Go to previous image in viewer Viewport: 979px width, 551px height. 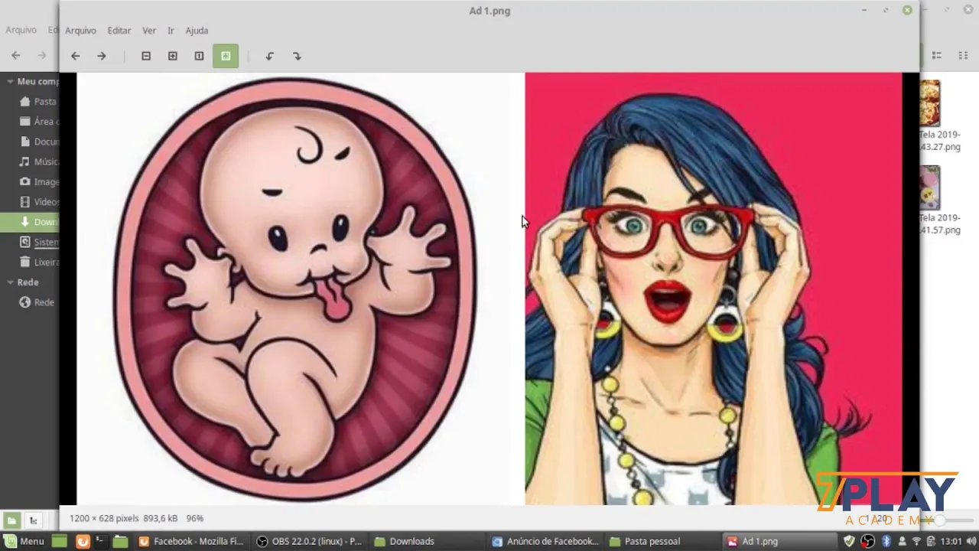pyautogui.click(x=75, y=56)
